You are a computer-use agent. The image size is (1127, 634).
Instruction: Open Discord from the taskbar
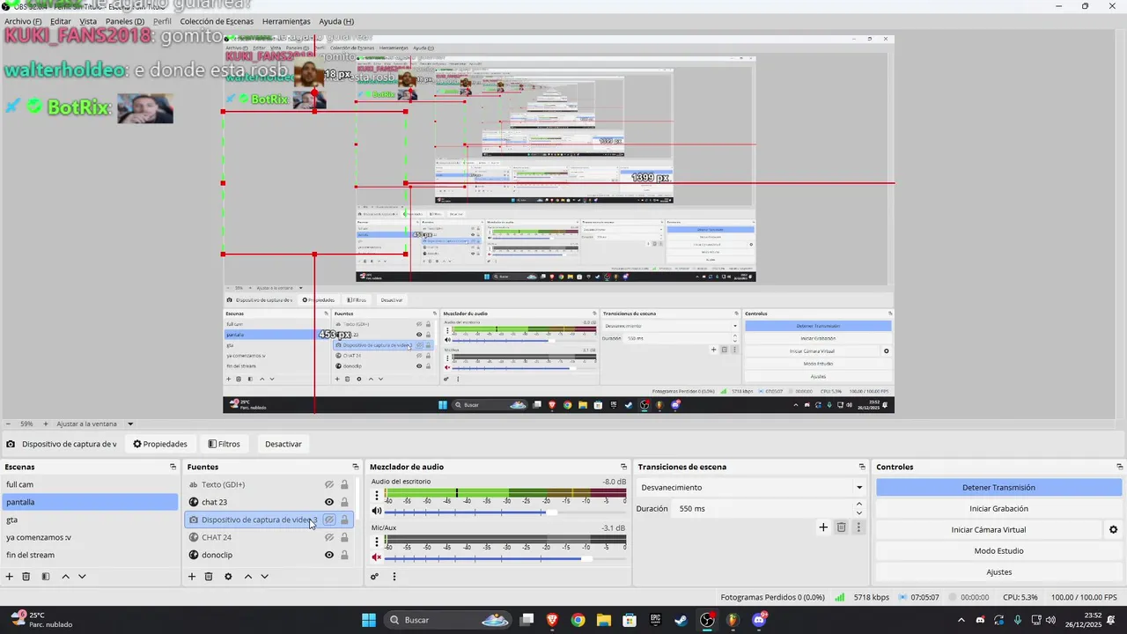point(759,620)
